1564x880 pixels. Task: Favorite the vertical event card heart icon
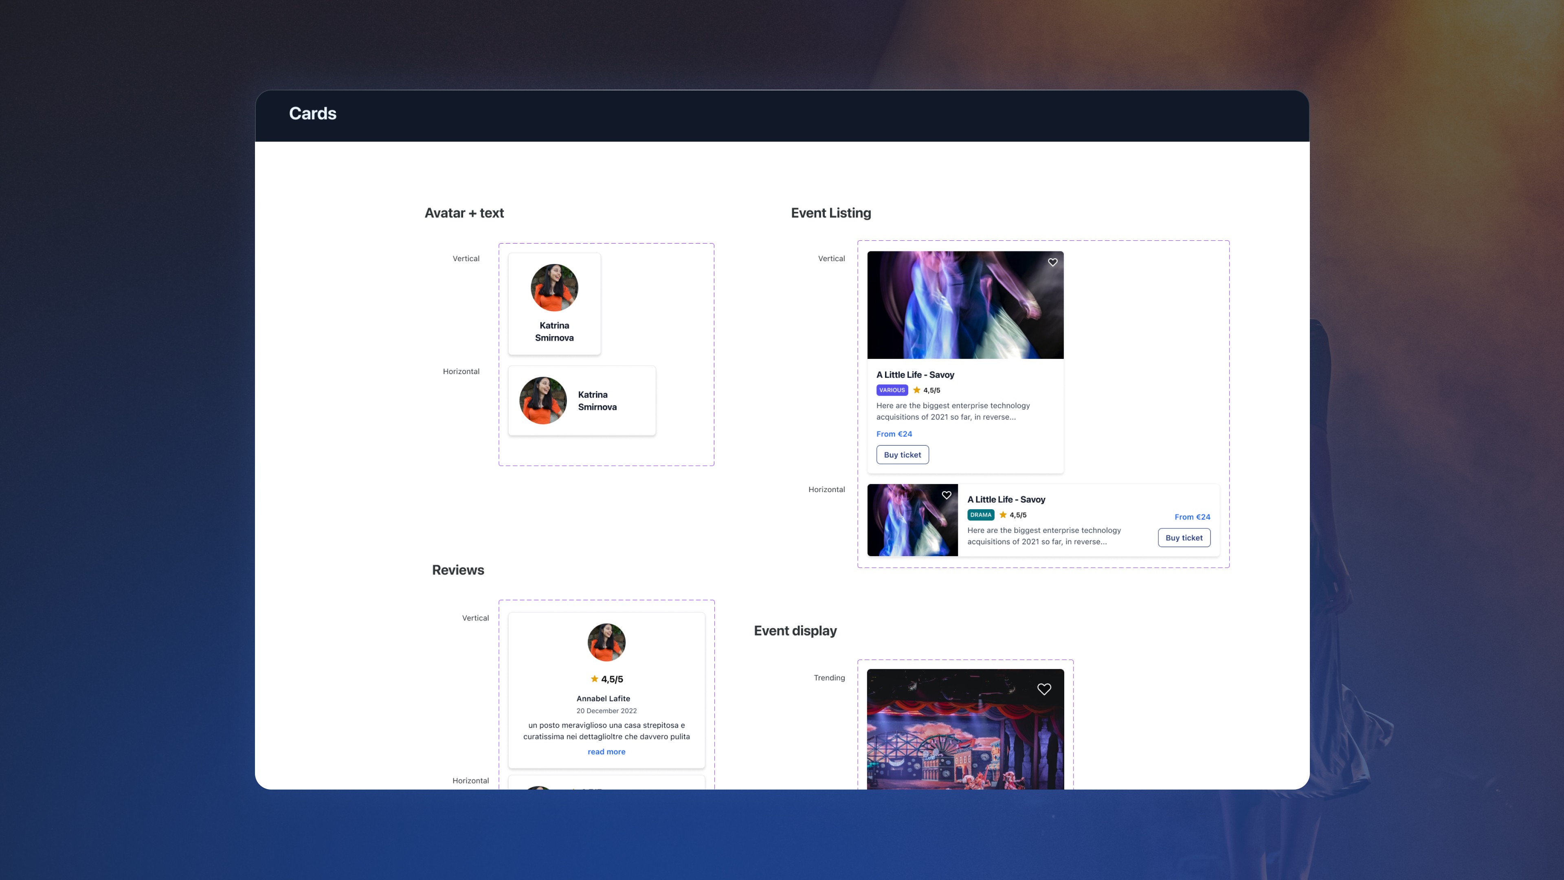pyautogui.click(x=1053, y=262)
